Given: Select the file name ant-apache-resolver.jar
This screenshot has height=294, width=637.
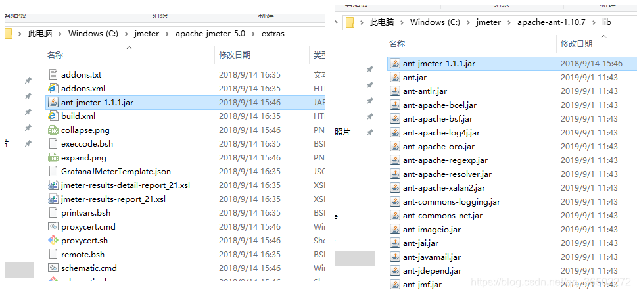Looking at the screenshot, I should [447, 174].
